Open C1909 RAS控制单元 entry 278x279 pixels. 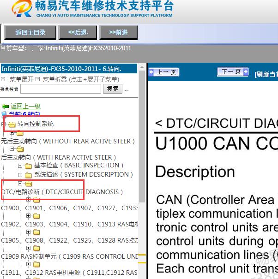coord(69,256)
